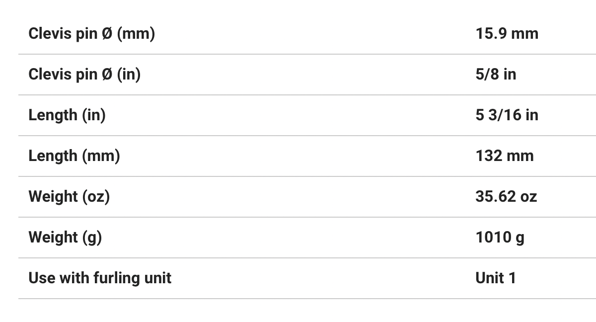Click the "(g)" unit in the Weight label

(x=92, y=238)
